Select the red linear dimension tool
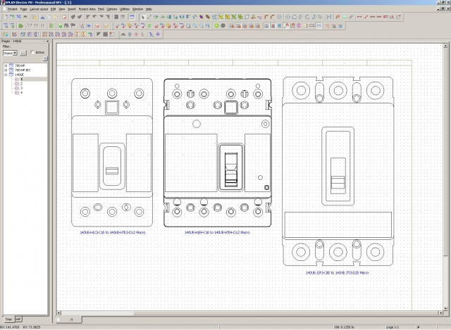 [359, 17]
